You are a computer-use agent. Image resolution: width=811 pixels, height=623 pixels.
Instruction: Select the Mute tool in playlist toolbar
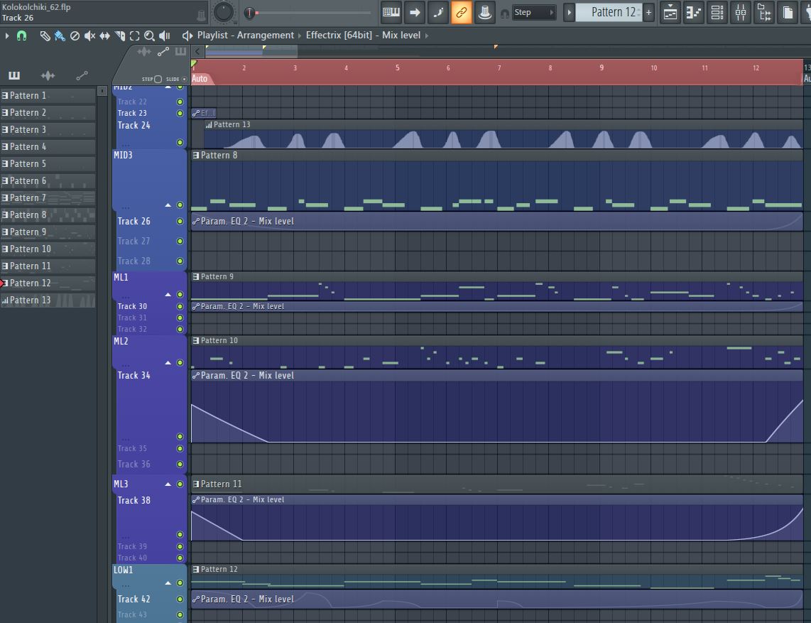[x=89, y=36]
